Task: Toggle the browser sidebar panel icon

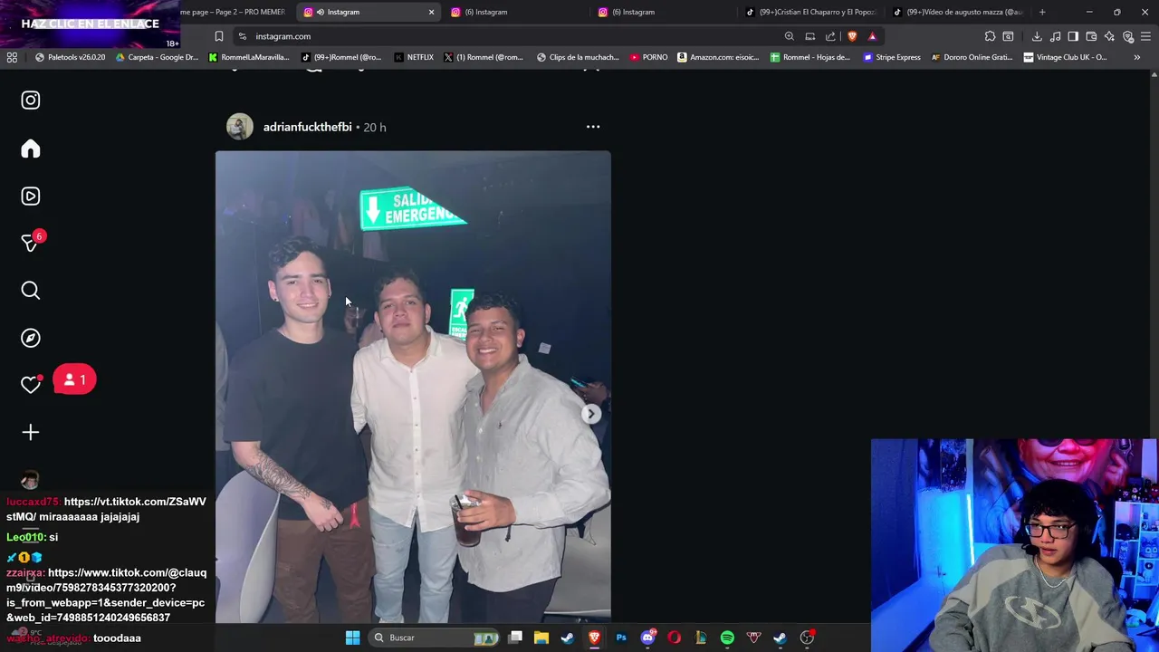Action: (x=1073, y=36)
